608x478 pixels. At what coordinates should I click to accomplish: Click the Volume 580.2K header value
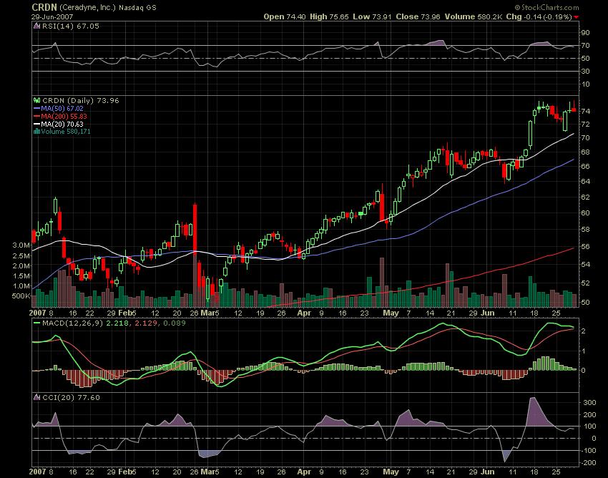(x=474, y=16)
